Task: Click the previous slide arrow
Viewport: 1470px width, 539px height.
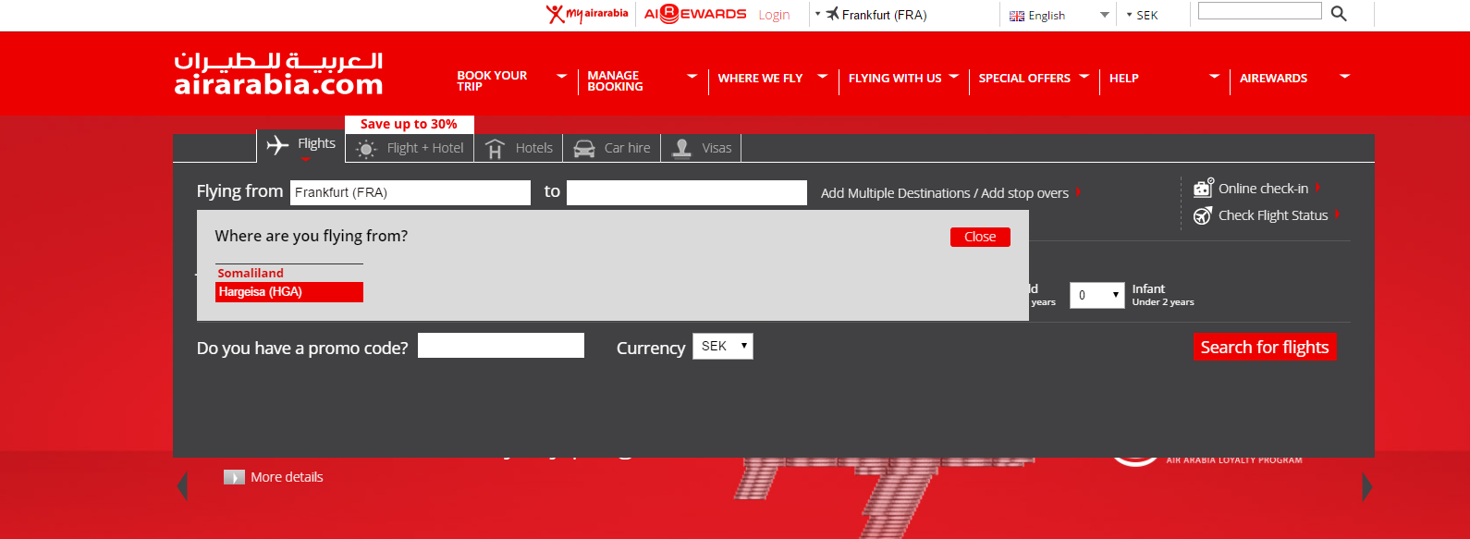Action: click(182, 486)
